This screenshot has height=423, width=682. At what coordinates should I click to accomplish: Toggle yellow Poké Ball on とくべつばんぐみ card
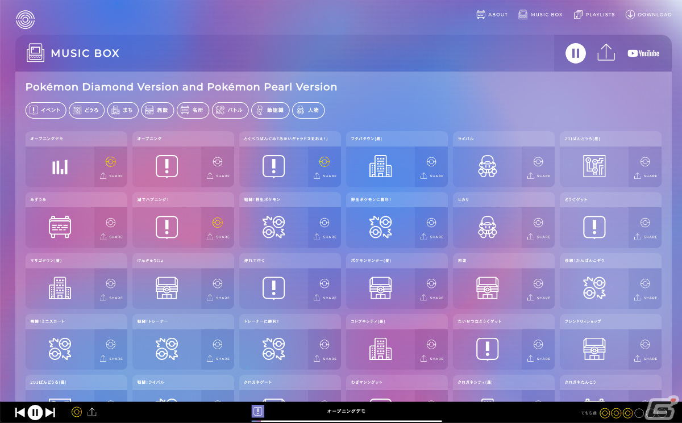pos(325,162)
